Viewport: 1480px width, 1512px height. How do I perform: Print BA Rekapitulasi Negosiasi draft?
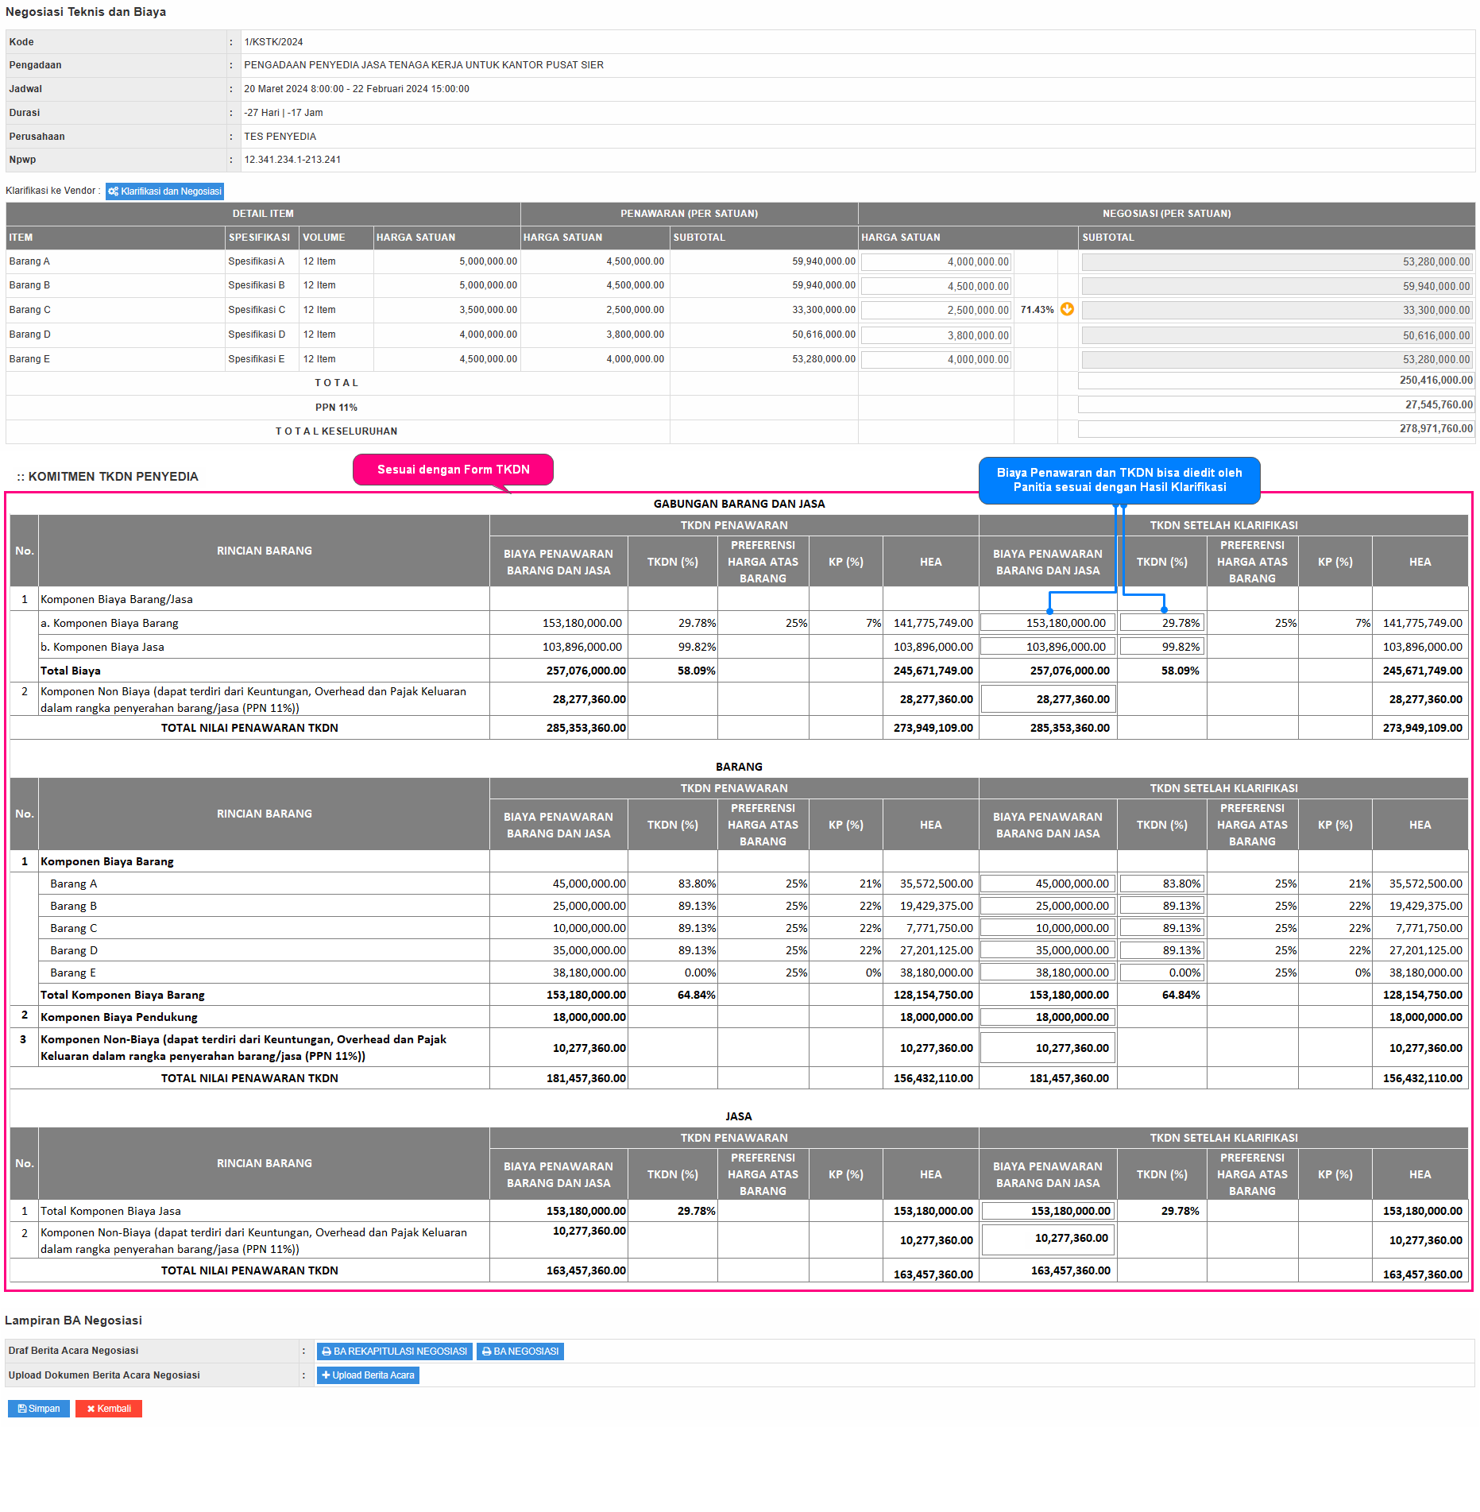coord(395,1352)
